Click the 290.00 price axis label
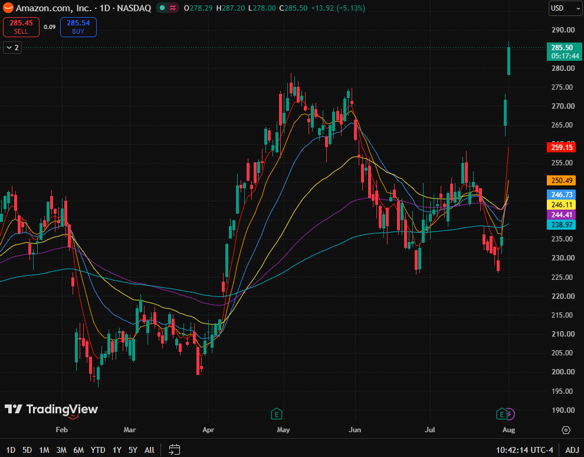The height and width of the screenshot is (457, 584). (563, 30)
